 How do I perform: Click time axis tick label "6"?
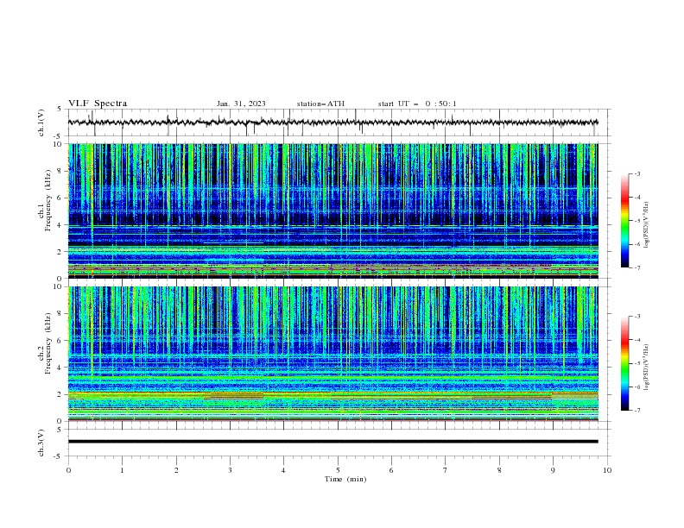coord(391,470)
